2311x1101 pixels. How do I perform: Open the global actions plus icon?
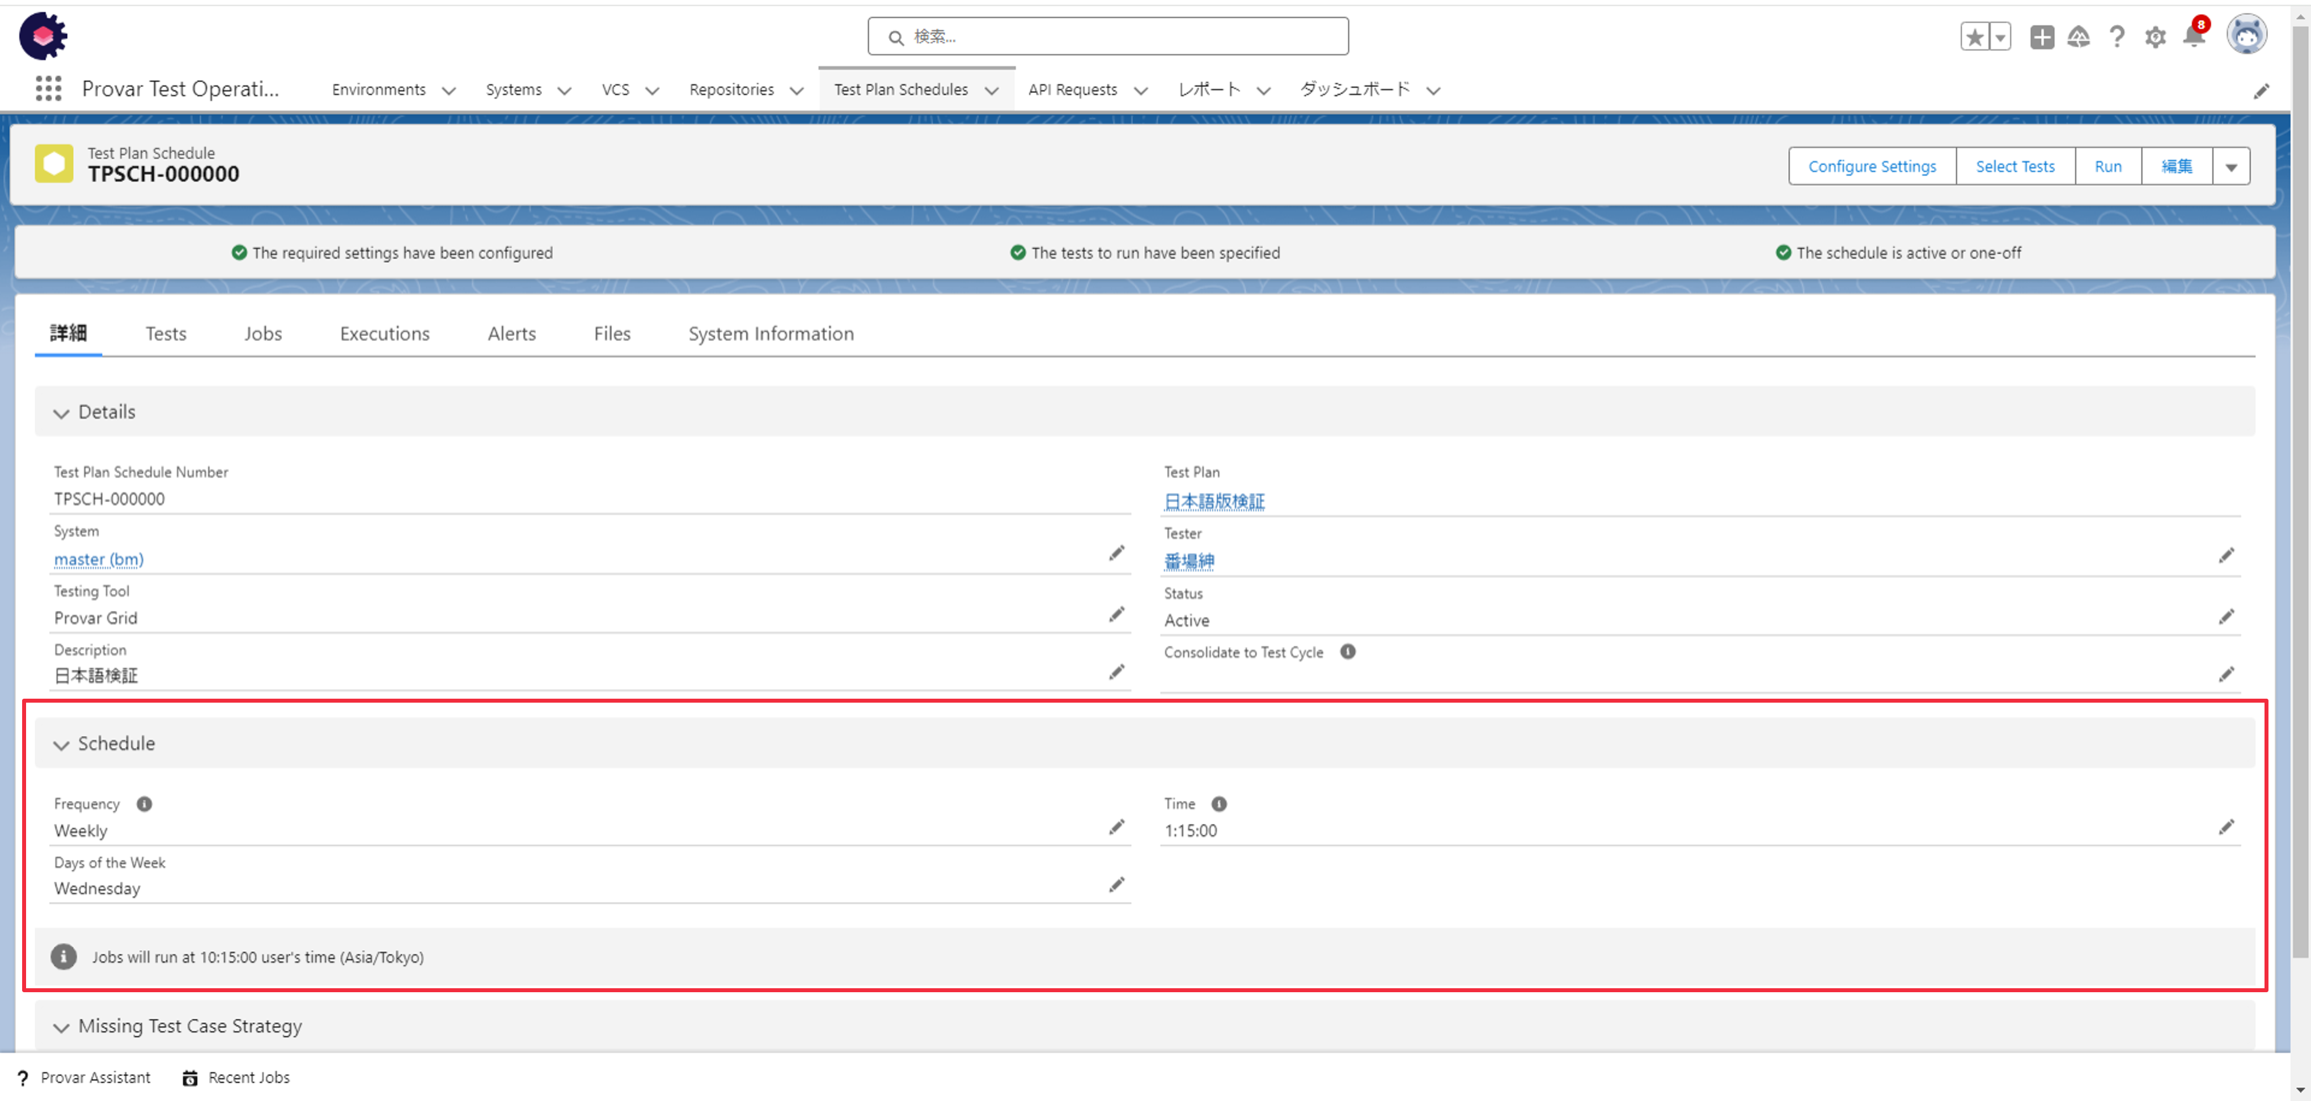(2042, 37)
